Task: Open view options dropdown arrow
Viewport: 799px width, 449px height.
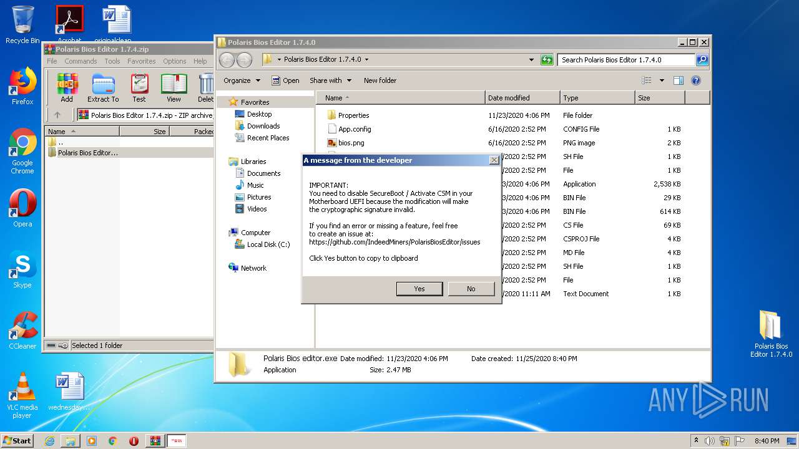Action: coord(662,80)
